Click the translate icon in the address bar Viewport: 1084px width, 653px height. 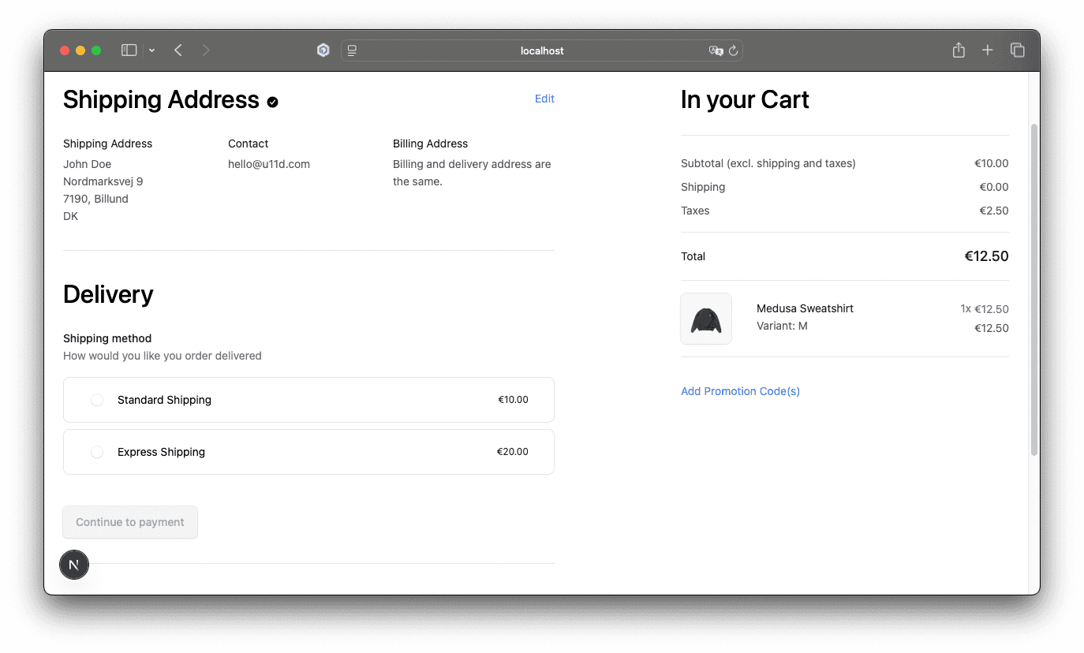pos(716,50)
